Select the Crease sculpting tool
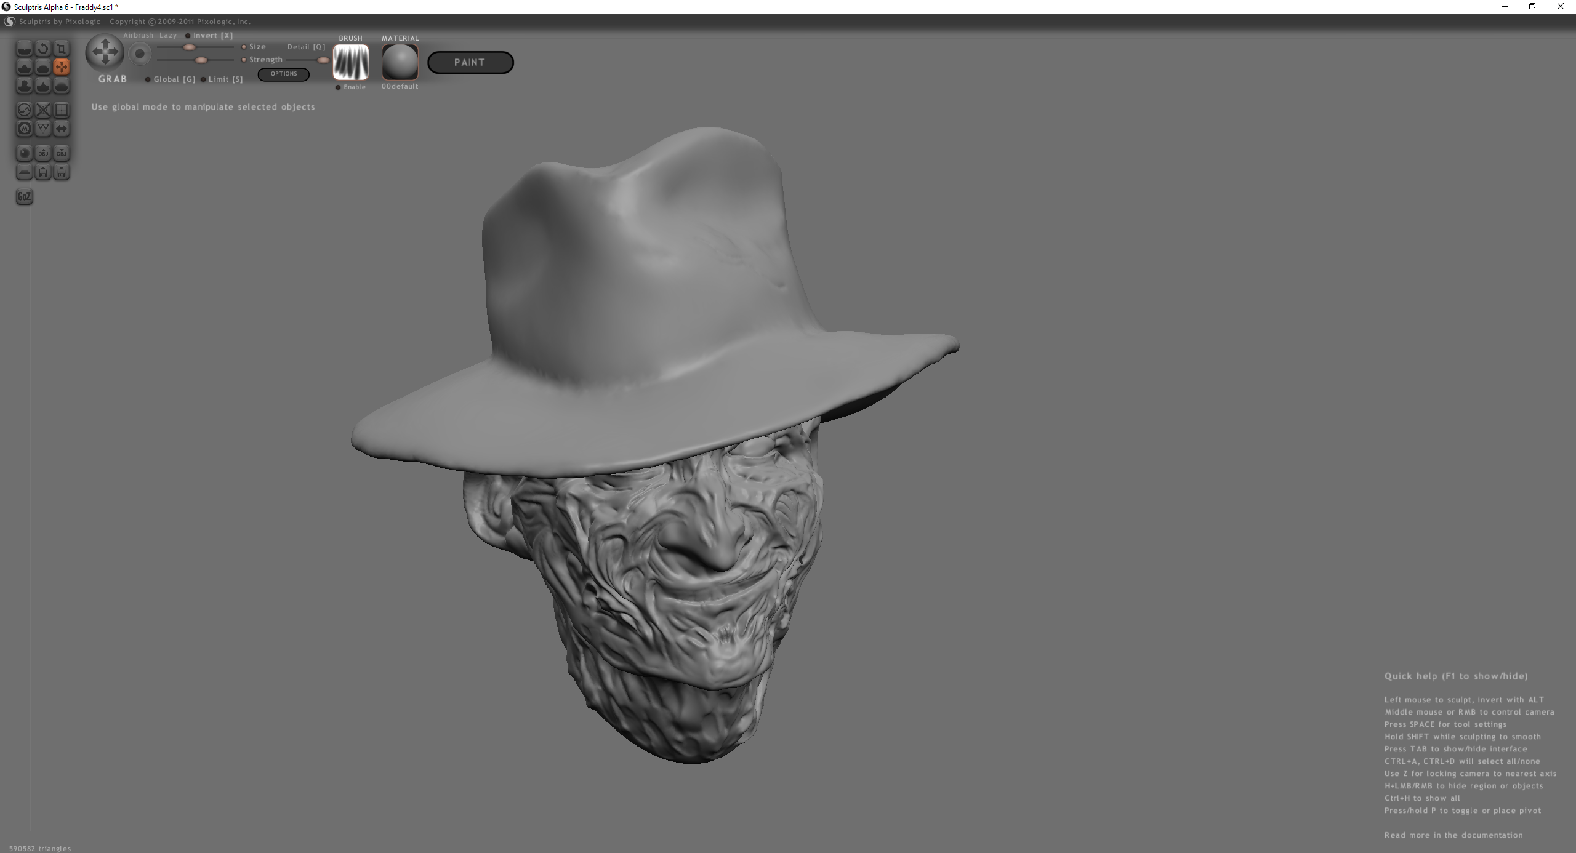The width and height of the screenshot is (1576, 853). tap(24, 49)
